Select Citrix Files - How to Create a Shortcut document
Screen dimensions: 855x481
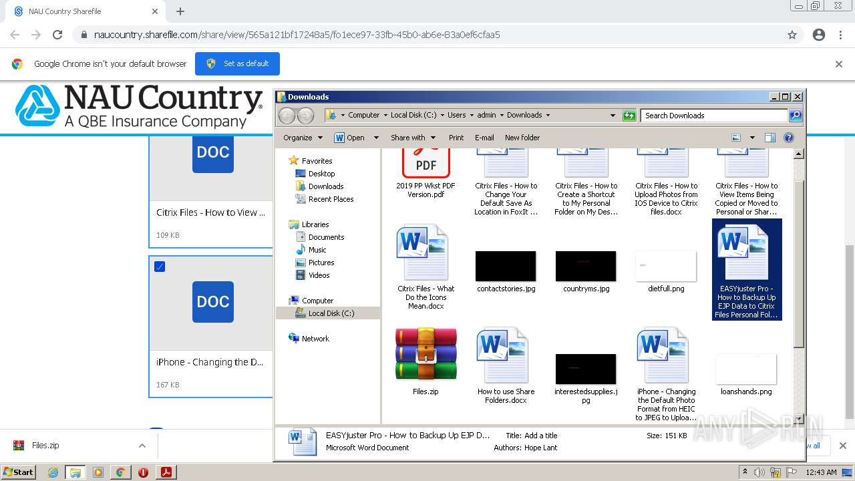586,182
